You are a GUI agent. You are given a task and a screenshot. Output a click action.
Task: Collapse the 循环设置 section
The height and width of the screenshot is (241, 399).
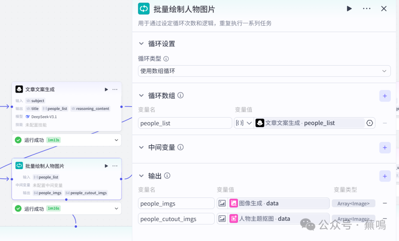click(141, 43)
